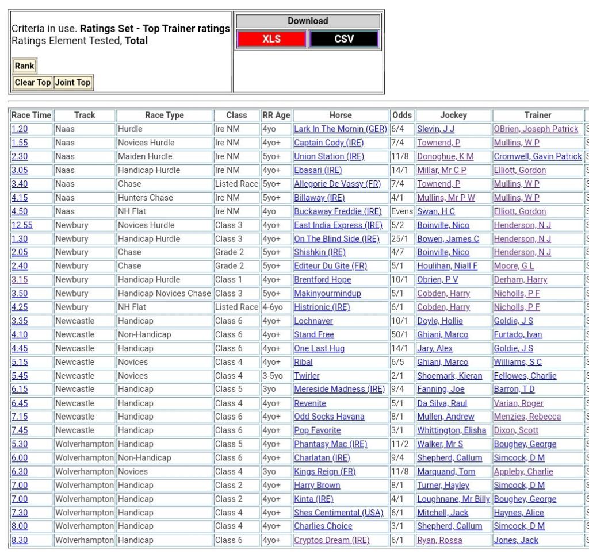Open horse link Lark In The Mornin (GER)
This screenshot has height=558, width=589.
click(340, 129)
